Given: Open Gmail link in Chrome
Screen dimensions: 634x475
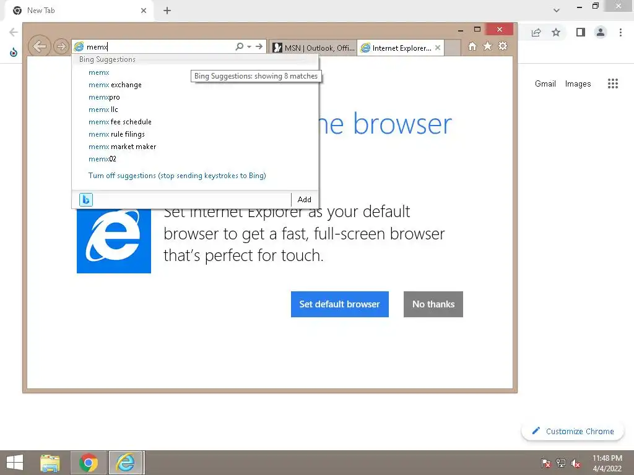Looking at the screenshot, I should tap(545, 83).
